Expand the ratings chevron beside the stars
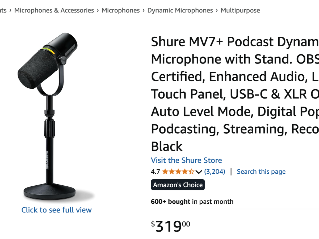The width and height of the screenshot is (319, 239). (199, 172)
